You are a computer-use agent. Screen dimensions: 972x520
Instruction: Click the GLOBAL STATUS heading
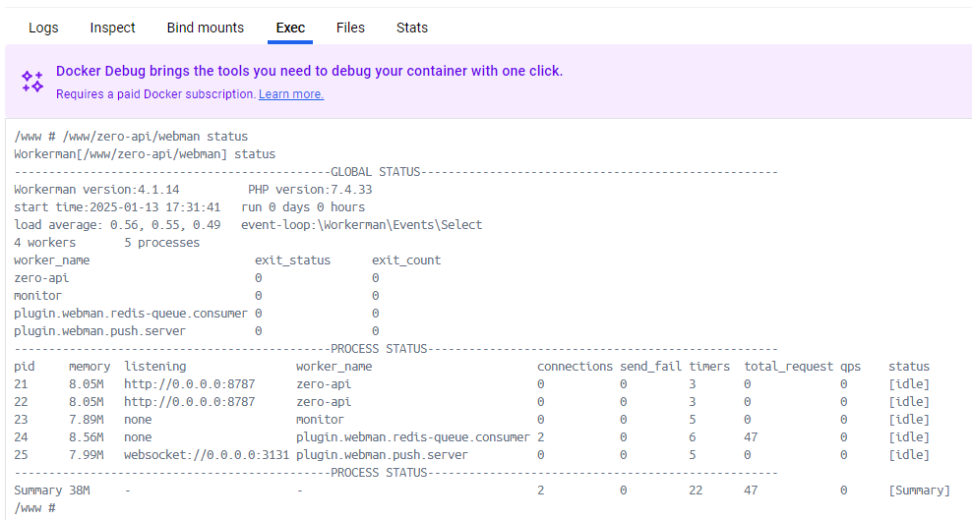click(375, 172)
